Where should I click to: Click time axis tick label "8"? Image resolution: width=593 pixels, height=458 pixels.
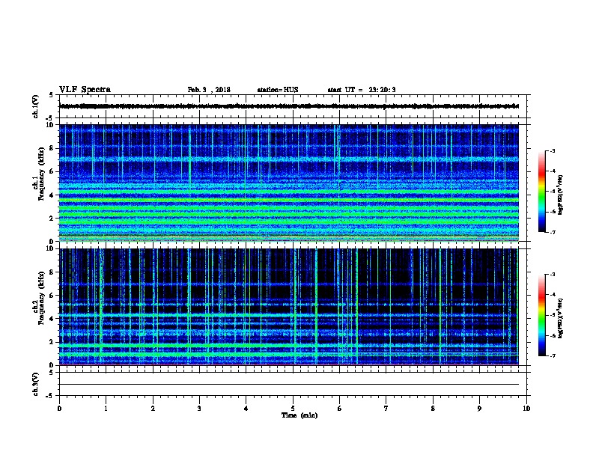[433, 409]
